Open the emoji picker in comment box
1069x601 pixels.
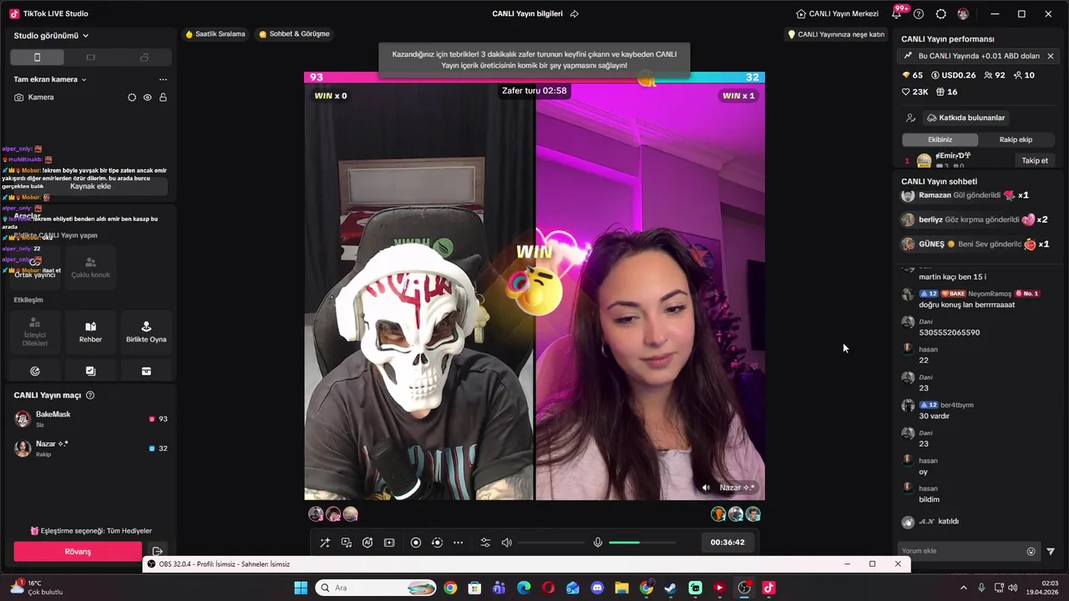point(1031,551)
